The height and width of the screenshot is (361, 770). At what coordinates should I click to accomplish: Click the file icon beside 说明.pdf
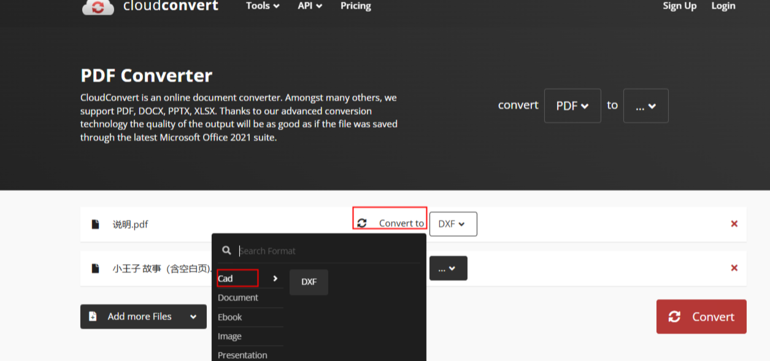95,224
